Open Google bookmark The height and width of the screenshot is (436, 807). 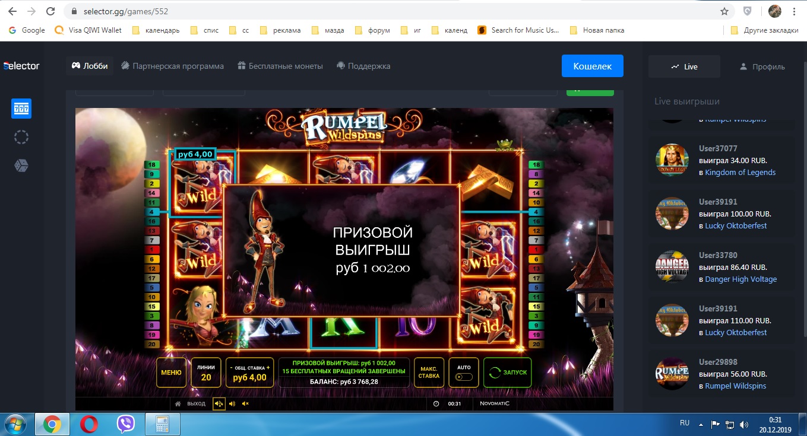coord(27,30)
